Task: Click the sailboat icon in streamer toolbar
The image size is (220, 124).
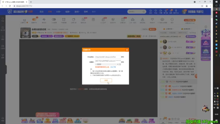Action: click(x=142, y=20)
